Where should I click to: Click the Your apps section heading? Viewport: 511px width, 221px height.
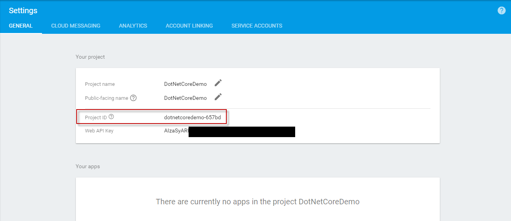pos(87,166)
